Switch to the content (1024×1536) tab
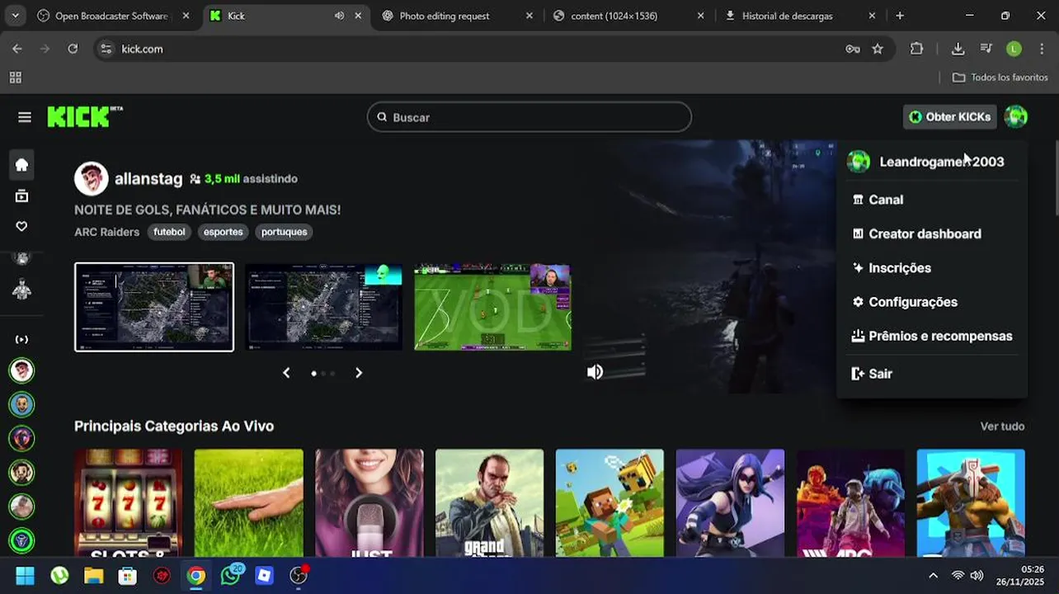The width and height of the screenshot is (1059, 594). (x=629, y=16)
